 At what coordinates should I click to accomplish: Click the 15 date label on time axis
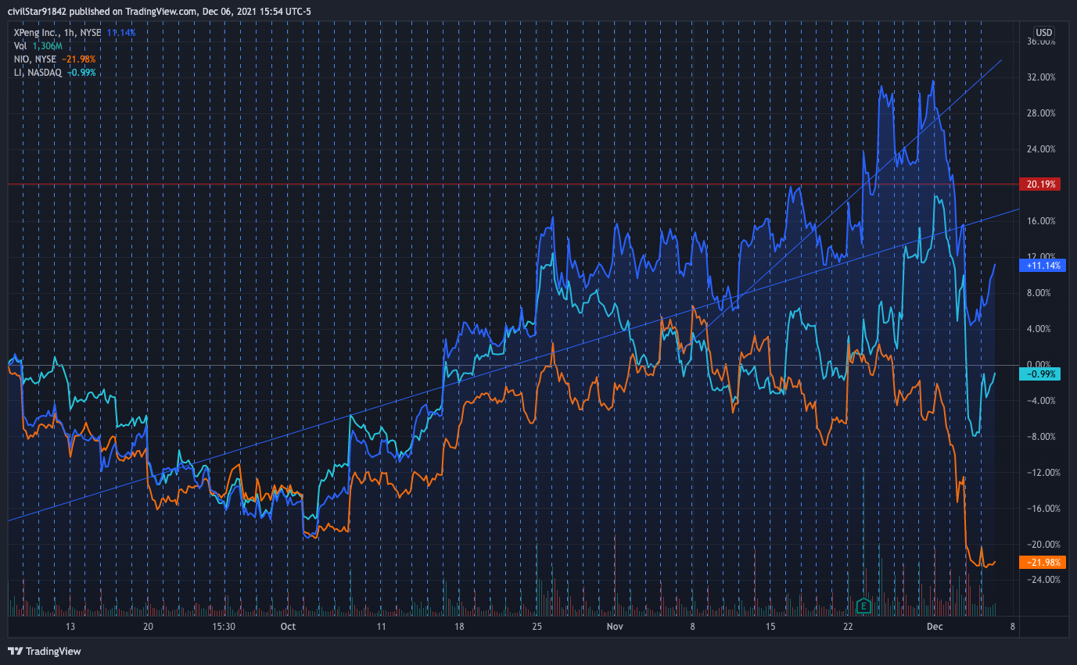[x=770, y=627]
